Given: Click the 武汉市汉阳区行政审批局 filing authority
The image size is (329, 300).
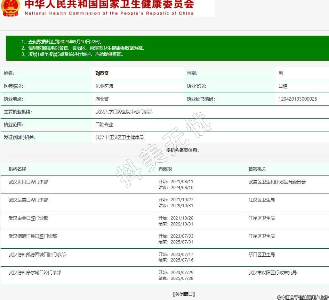Looking at the screenshot, I should (272, 273).
